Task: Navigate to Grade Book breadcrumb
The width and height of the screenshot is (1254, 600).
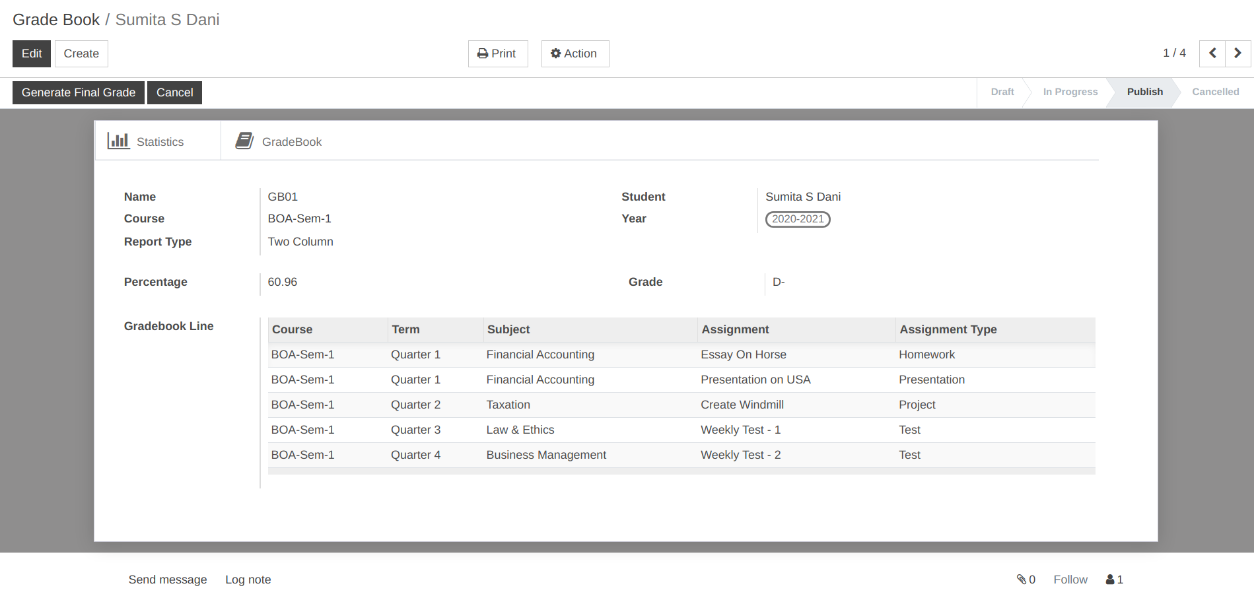Action: click(x=56, y=20)
